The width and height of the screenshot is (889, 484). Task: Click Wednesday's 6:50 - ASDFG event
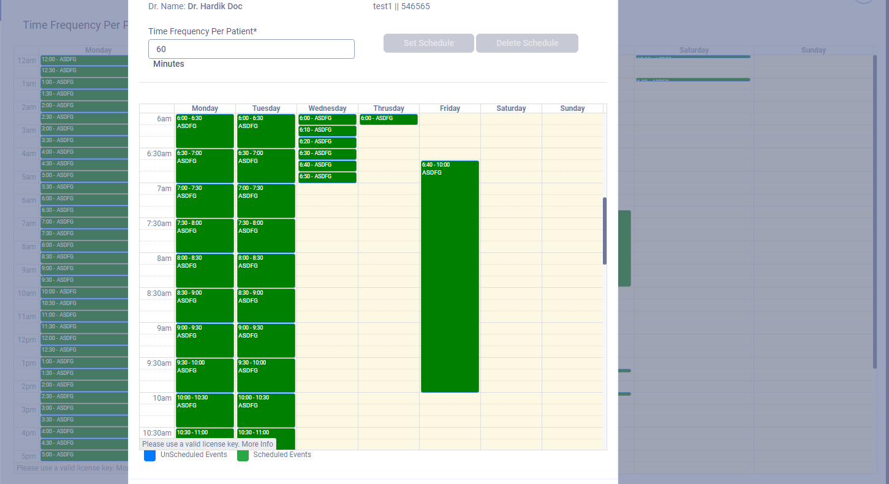point(327,177)
